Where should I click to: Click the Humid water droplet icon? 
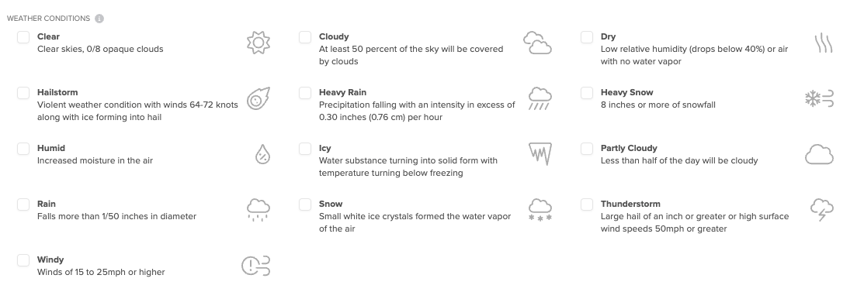(263, 154)
